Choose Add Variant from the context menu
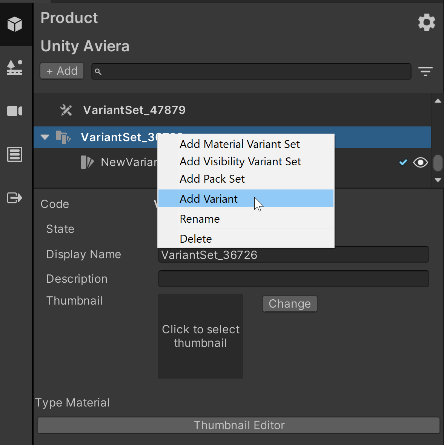Viewport: 444px width, 445px height. [x=208, y=199]
